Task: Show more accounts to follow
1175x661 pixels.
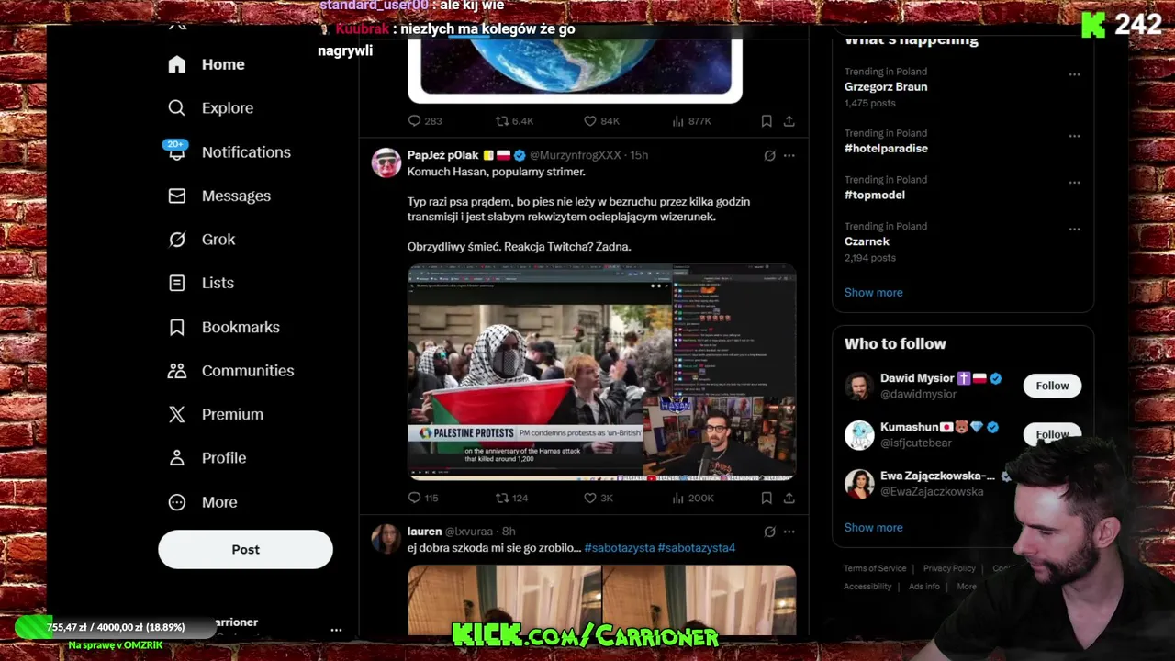Action: click(873, 528)
